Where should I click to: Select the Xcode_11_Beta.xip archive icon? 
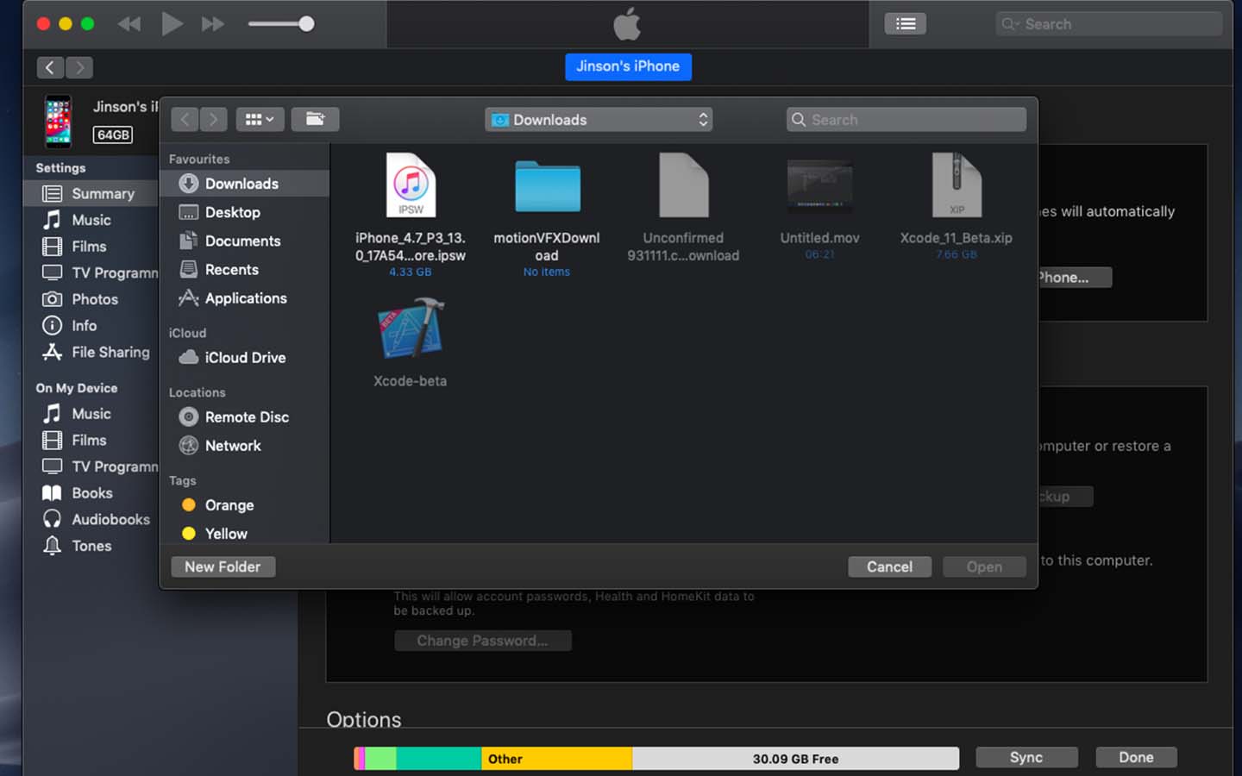(957, 185)
